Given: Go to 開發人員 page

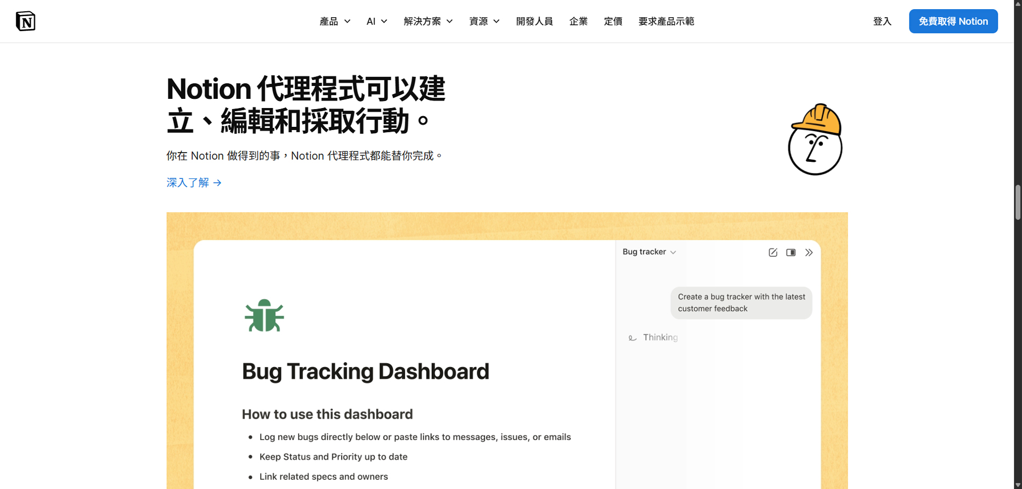Looking at the screenshot, I should pyautogui.click(x=534, y=21).
